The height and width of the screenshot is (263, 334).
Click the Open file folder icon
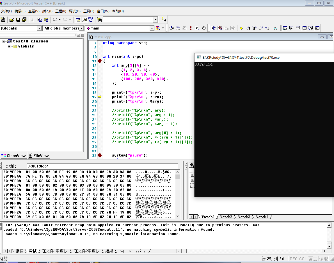tap(12, 20)
